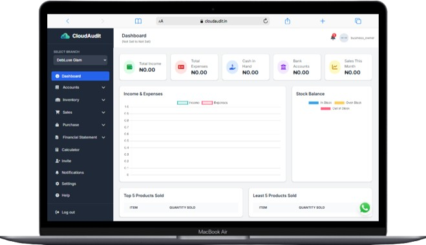
Task: Click the Top 5 Products Sold heading
Action: [144, 196]
